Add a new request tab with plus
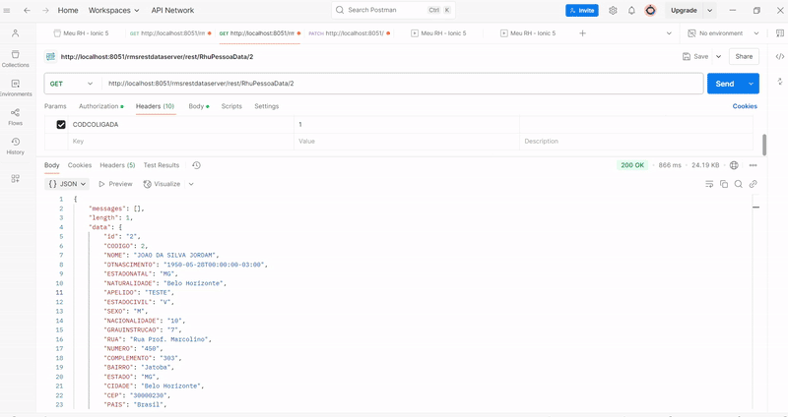 pyautogui.click(x=582, y=33)
